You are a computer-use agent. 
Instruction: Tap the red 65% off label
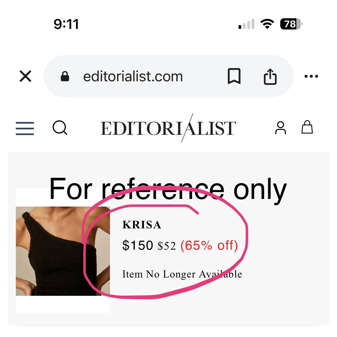point(209,245)
